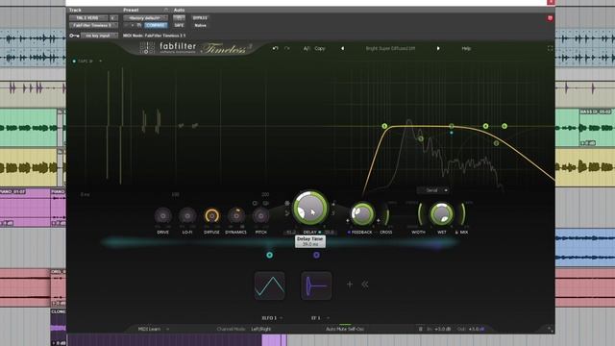Open the FabFilter Timeless 3 plugin selector
Screen dimensions: 615x346
(93, 25)
